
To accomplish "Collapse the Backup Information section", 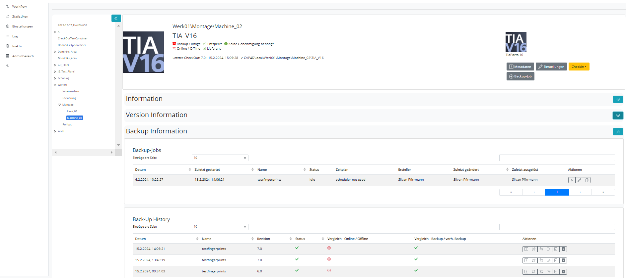I will coord(618,132).
